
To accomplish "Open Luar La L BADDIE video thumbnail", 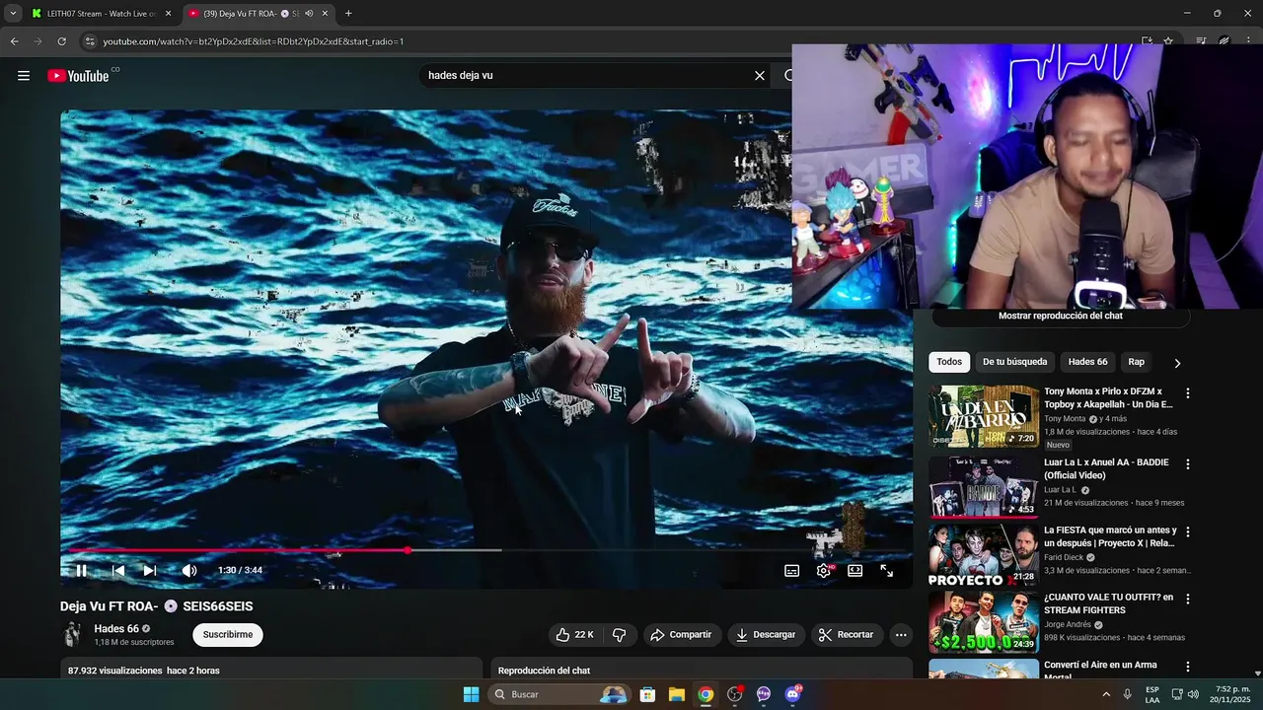I will (983, 487).
